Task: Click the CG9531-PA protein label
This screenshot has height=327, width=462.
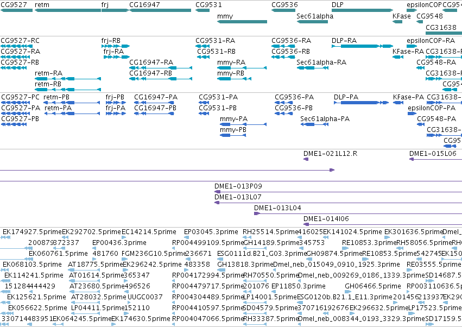Action: coord(218,97)
